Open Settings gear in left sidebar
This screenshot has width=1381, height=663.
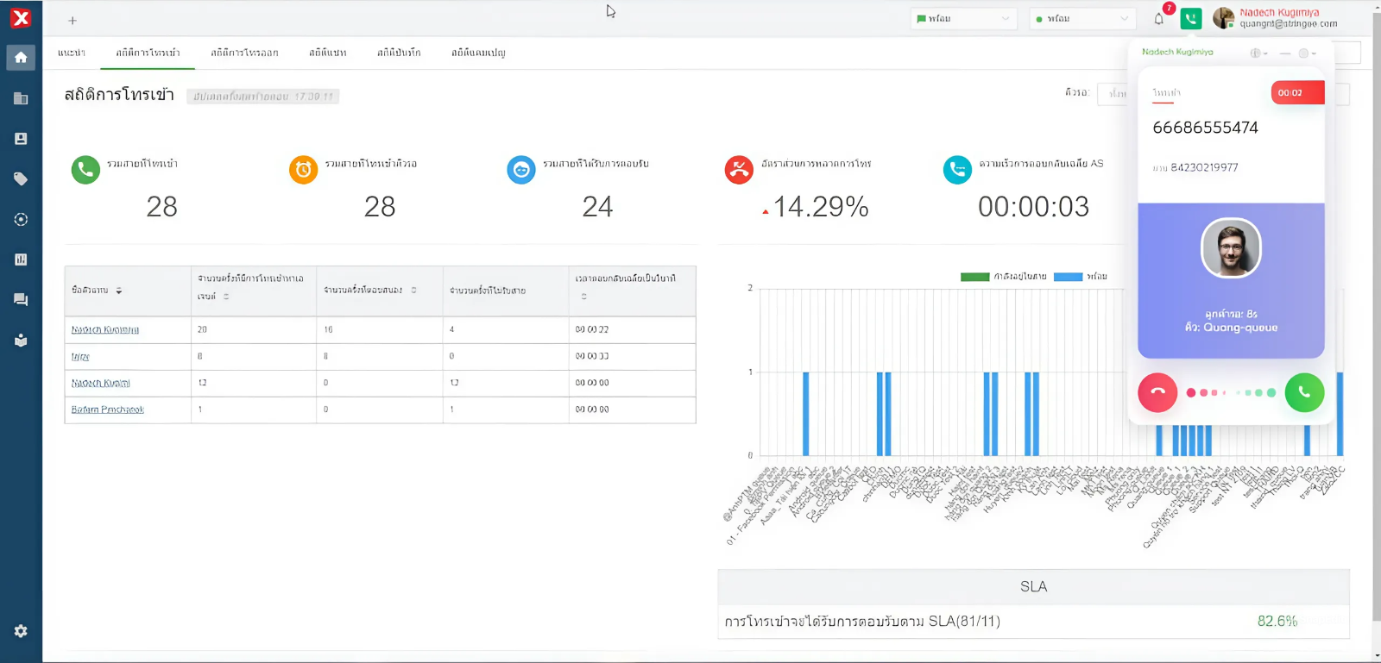(x=21, y=631)
